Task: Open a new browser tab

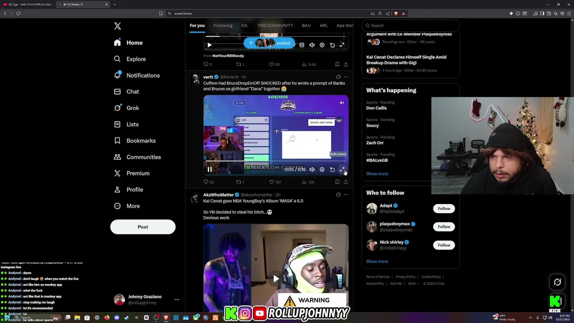Action: (114, 4)
